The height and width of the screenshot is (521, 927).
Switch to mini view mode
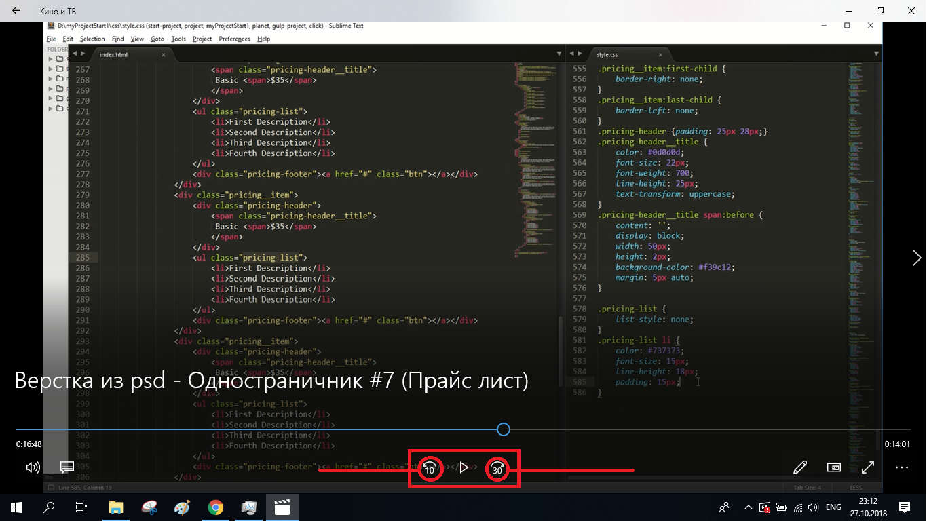pos(834,467)
